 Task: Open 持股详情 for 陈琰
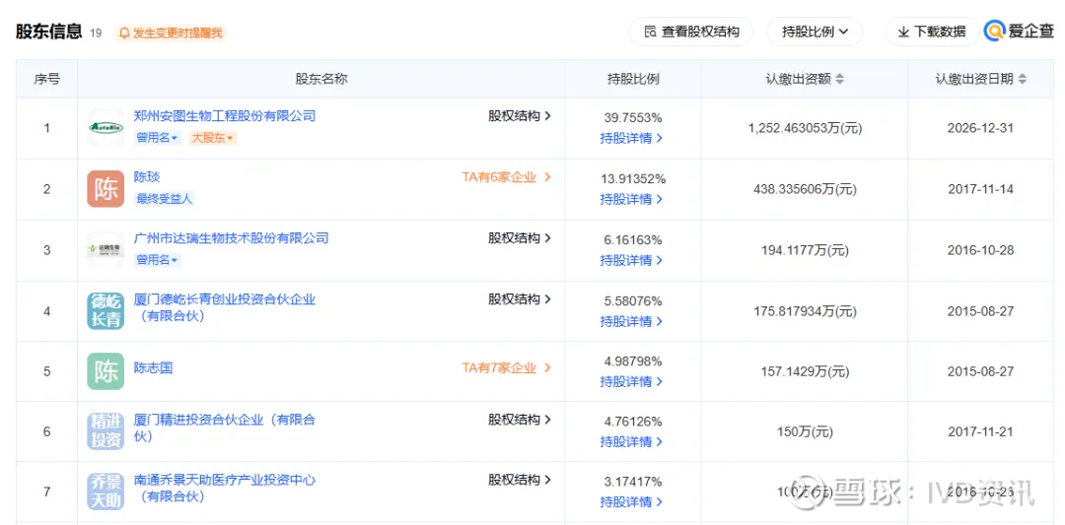pos(632,199)
